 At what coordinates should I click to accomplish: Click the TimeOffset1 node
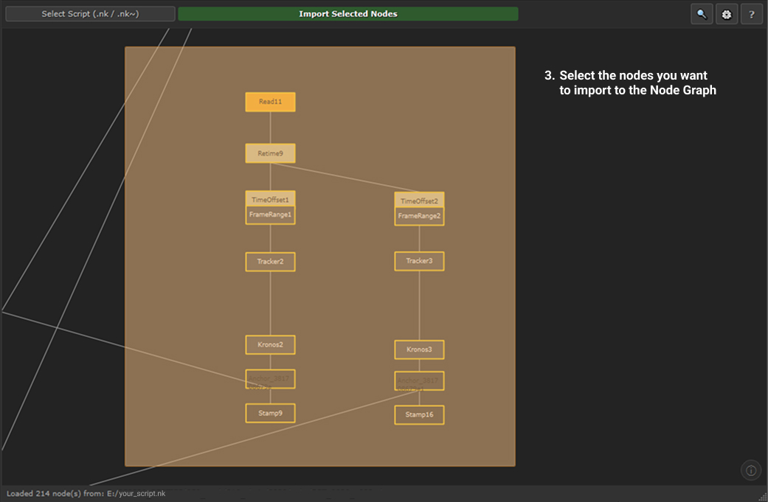[x=270, y=198]
